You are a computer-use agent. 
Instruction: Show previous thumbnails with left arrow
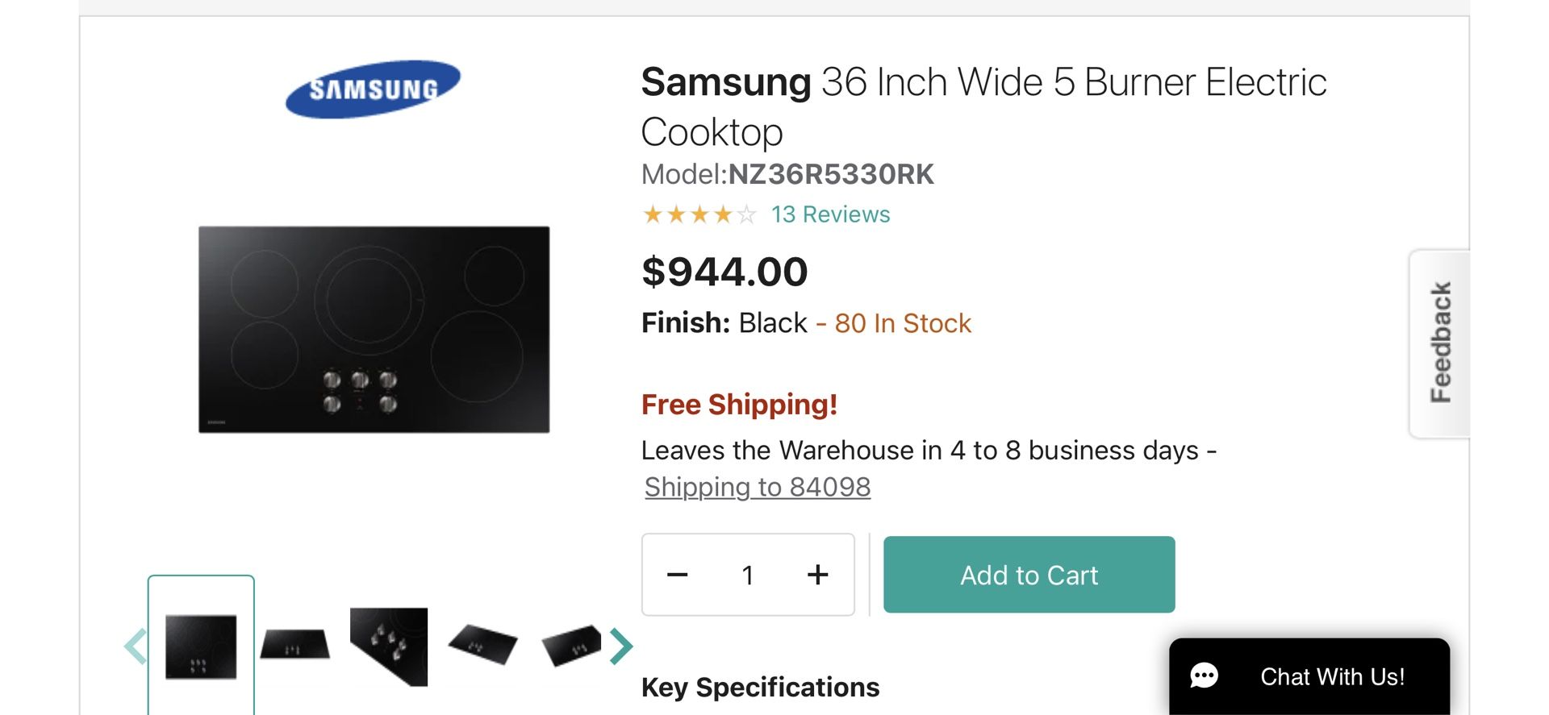point(136,646)
